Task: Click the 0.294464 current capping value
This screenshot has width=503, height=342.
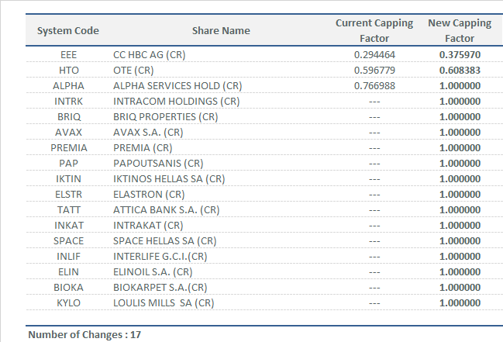Action: tap(374, 55)
